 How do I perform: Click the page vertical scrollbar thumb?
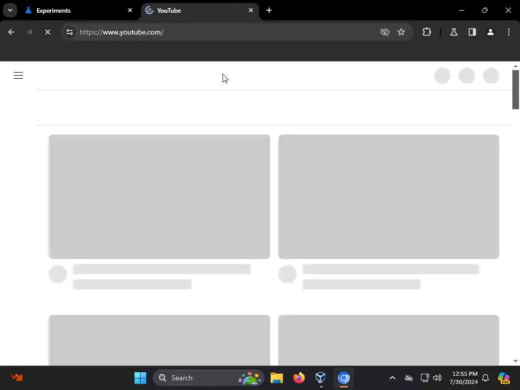515,89
